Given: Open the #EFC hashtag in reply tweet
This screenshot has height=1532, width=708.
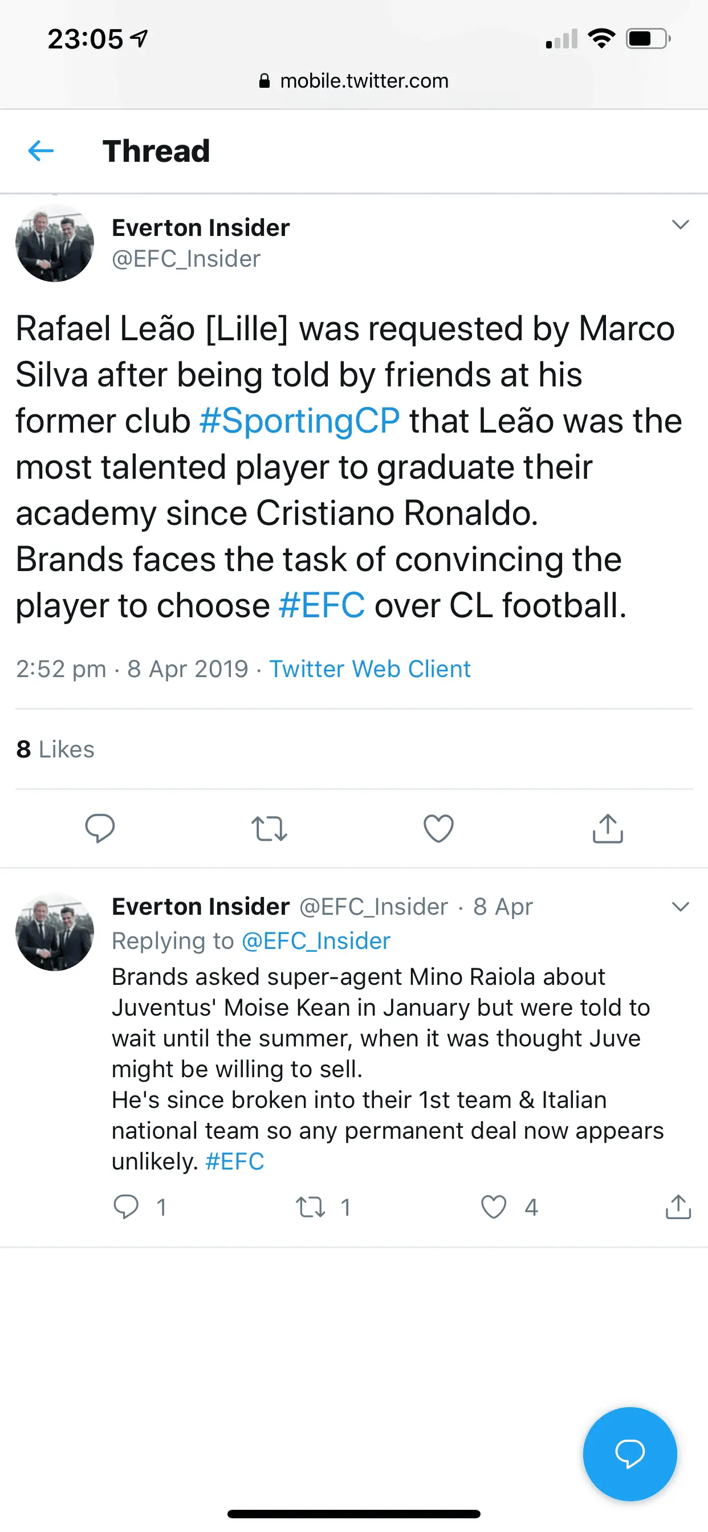Looking at the screenshot, I should (x=234, y=1162).
